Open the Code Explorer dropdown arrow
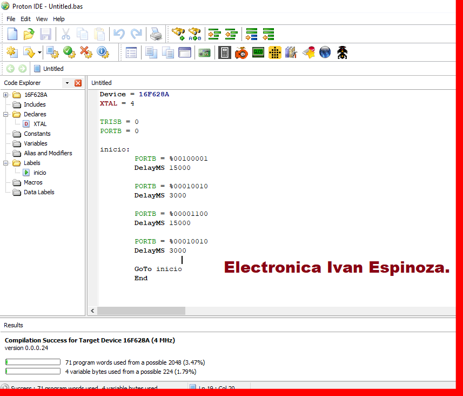This screenshot has height=396, width=463. coord(68,83)
